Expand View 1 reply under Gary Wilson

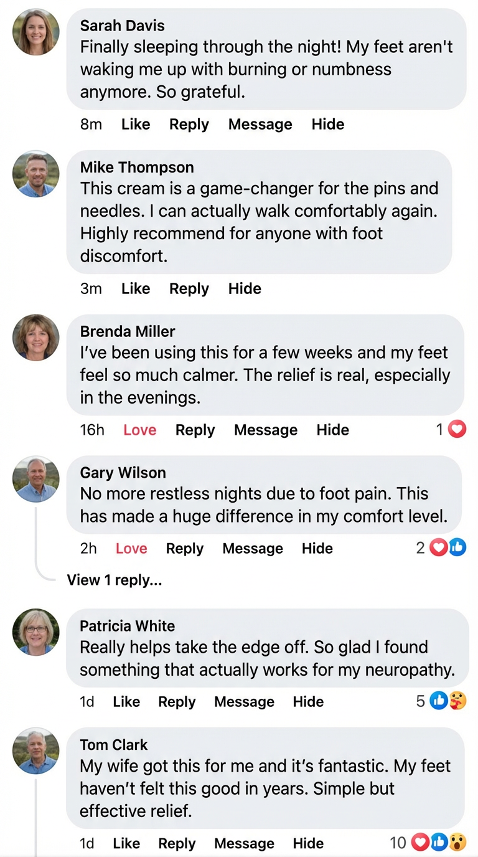(x=115, y=580)
